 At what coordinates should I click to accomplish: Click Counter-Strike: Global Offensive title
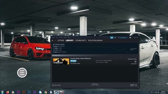81,58
